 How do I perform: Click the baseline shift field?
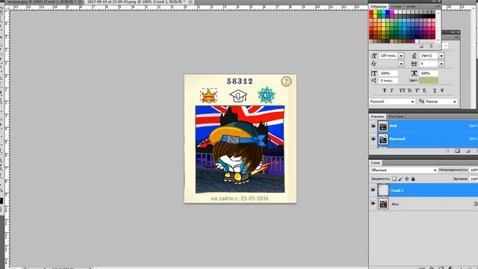(x=388, y=81)
